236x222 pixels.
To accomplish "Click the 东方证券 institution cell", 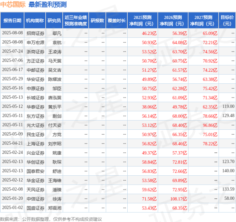I will pos(35,116).
